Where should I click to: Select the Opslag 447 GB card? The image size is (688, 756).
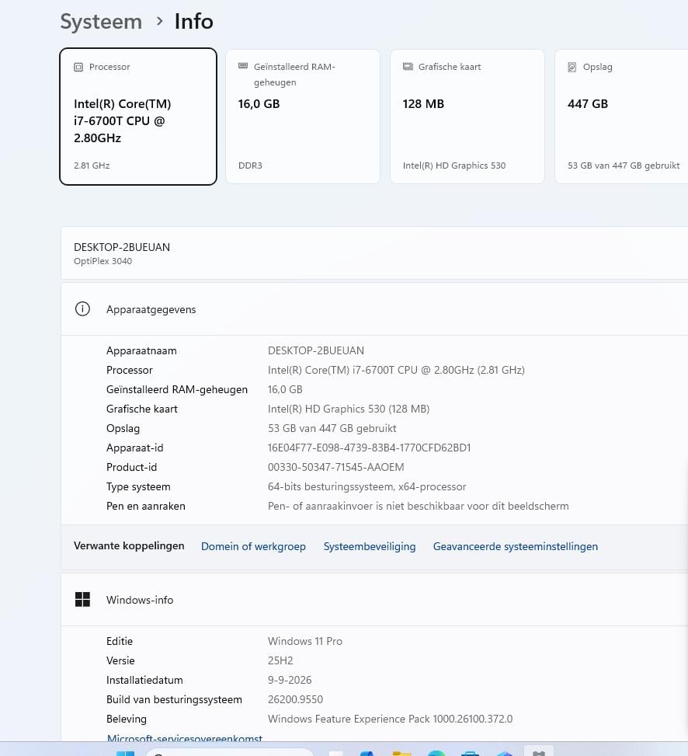(x=621, y=117)
